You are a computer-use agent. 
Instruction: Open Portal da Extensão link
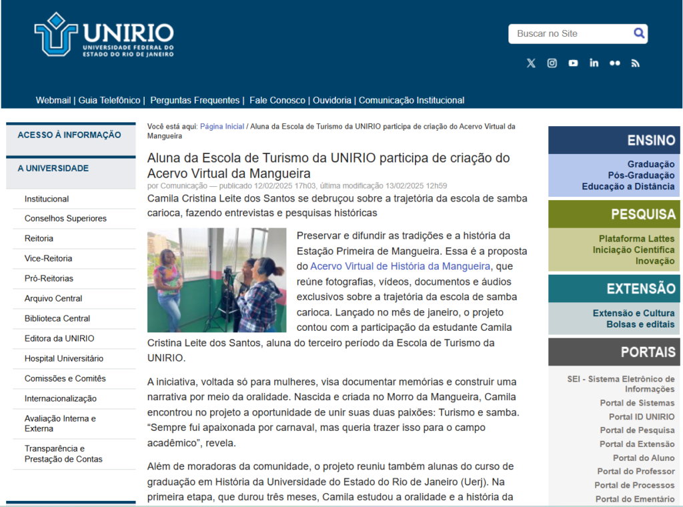637,444
